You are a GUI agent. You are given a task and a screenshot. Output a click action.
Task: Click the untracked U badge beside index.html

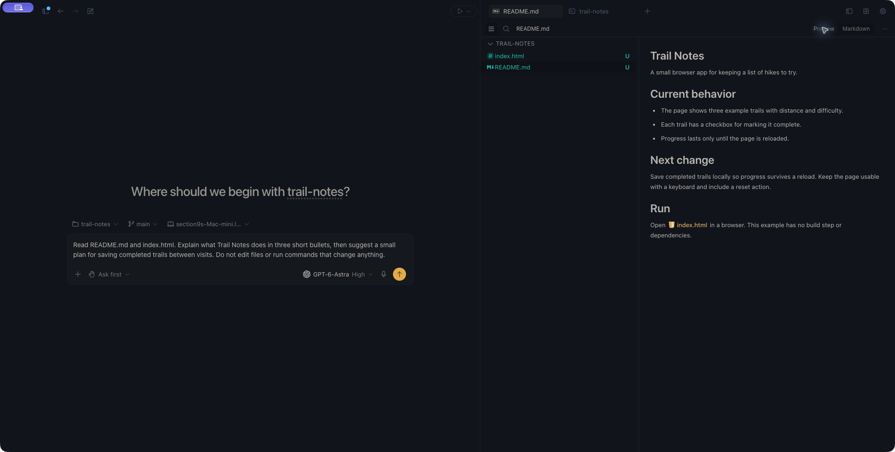(627, 56)
